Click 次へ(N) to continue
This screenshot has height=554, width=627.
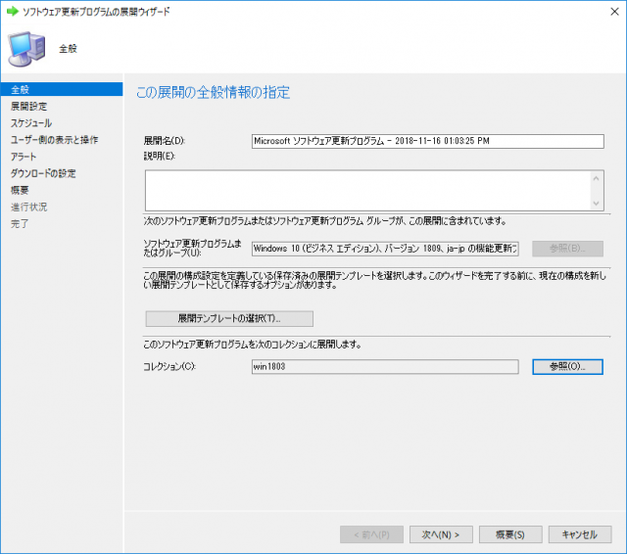point(441,534)
